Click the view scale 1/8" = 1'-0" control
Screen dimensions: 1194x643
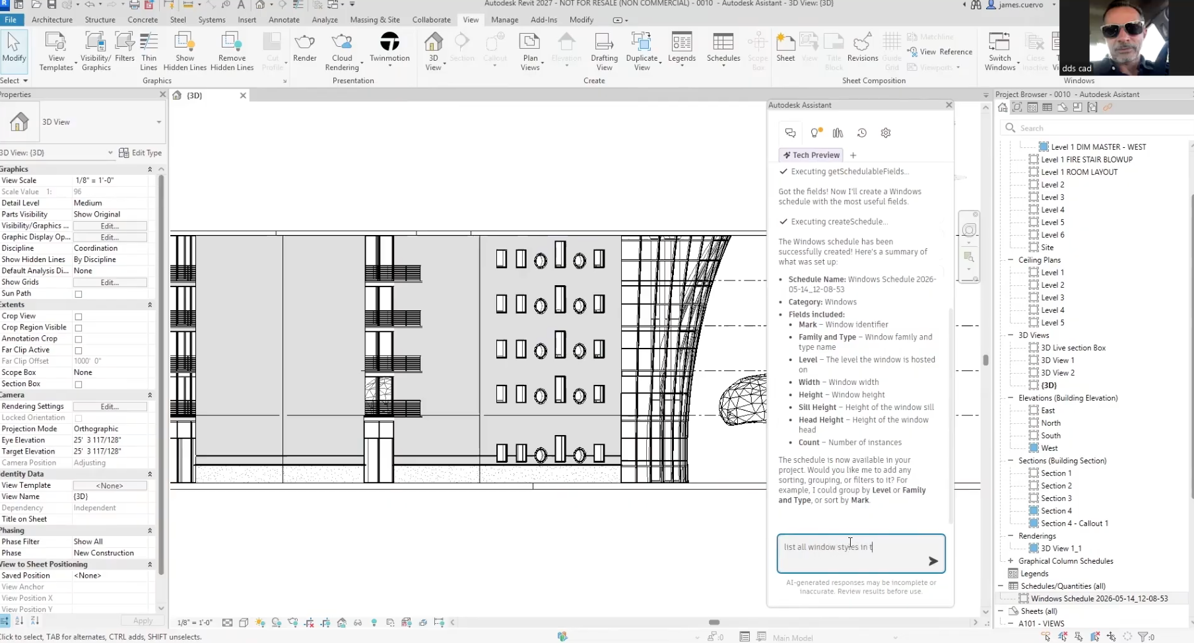pyautogui.click(x=195, y=623)
